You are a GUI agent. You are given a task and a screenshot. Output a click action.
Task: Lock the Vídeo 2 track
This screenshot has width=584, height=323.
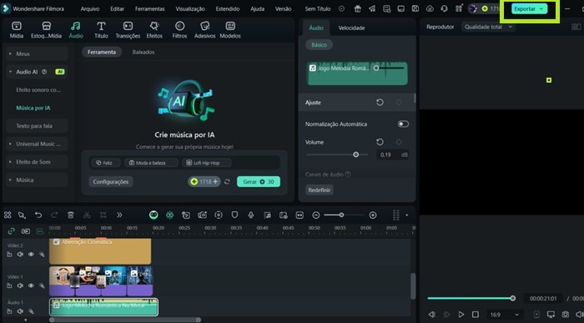tap(9, 254)
